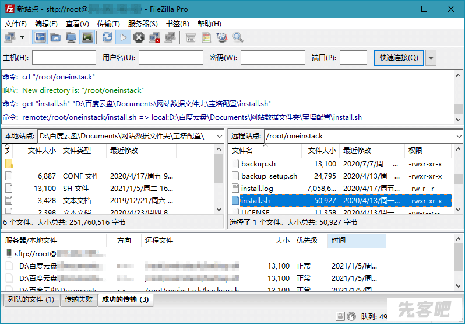Toggle the transfer queue display
This screenshot has width=465, height=324.
(87, 37)
